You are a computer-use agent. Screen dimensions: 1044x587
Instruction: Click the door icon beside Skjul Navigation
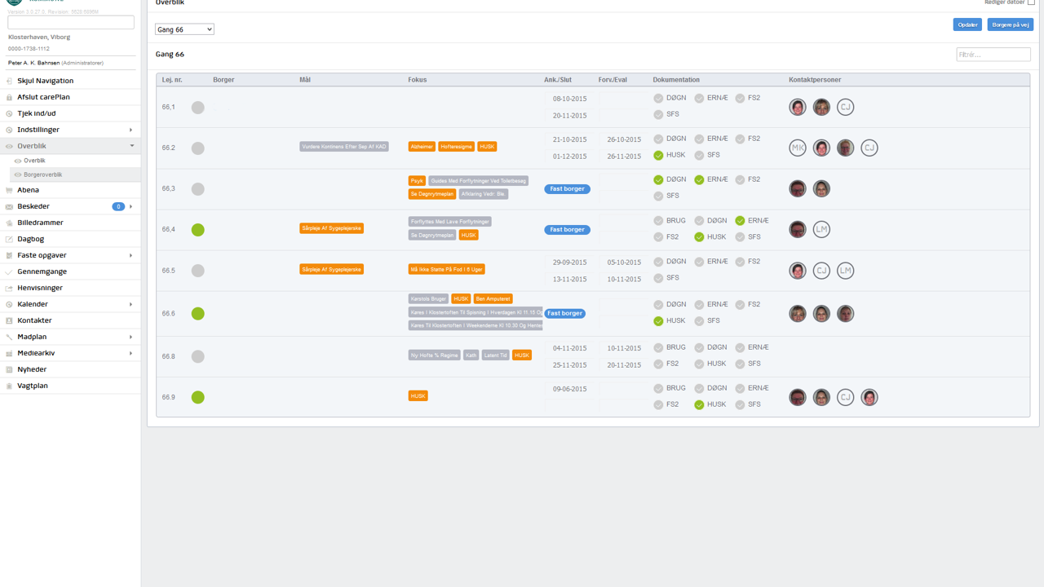point(9,81)
